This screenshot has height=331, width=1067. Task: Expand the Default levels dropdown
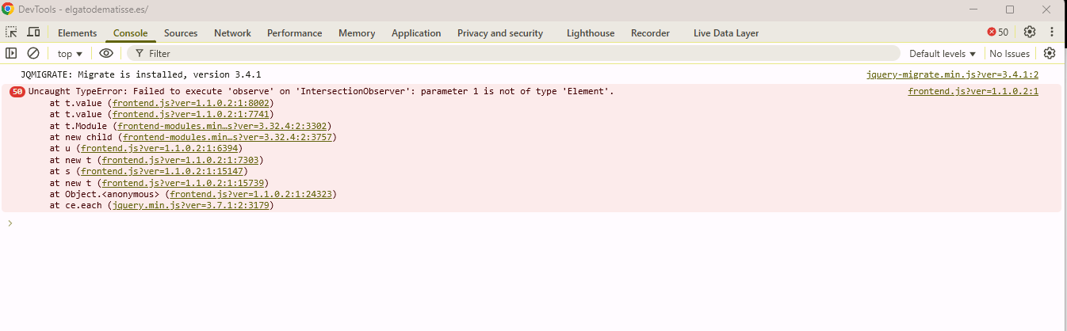click(942, 54)
